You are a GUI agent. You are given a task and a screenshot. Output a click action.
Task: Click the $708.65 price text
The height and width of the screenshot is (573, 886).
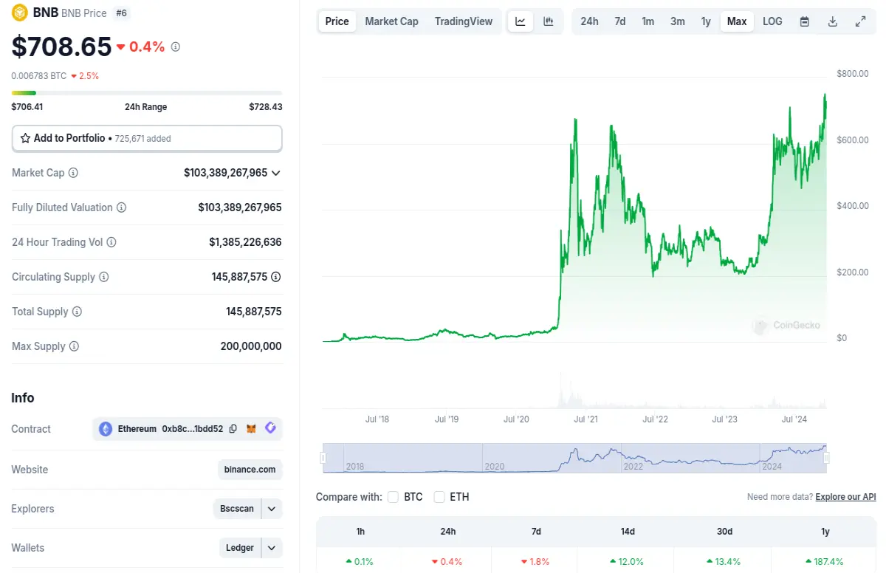(x=61, y=47)
